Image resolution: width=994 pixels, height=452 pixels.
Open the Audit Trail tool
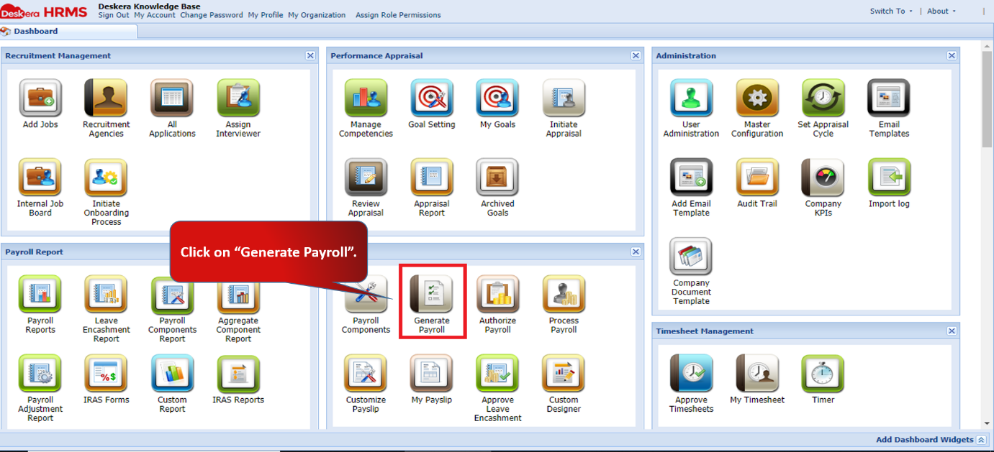coord(756,179)
